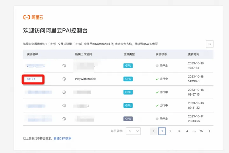Open the ep1 instance link

point(29,79)
